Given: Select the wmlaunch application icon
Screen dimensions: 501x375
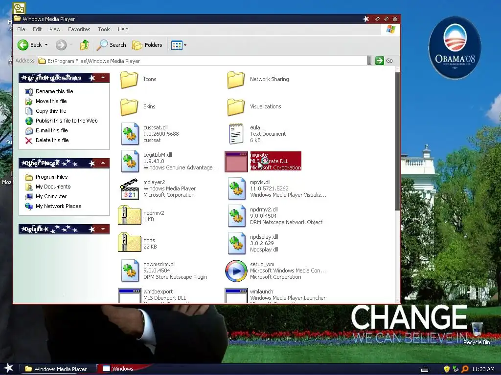Looking at the screenshot, I should point(236,295).
